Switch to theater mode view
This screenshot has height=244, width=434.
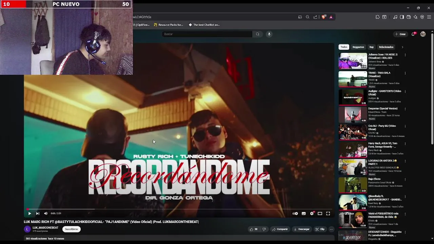320,213
